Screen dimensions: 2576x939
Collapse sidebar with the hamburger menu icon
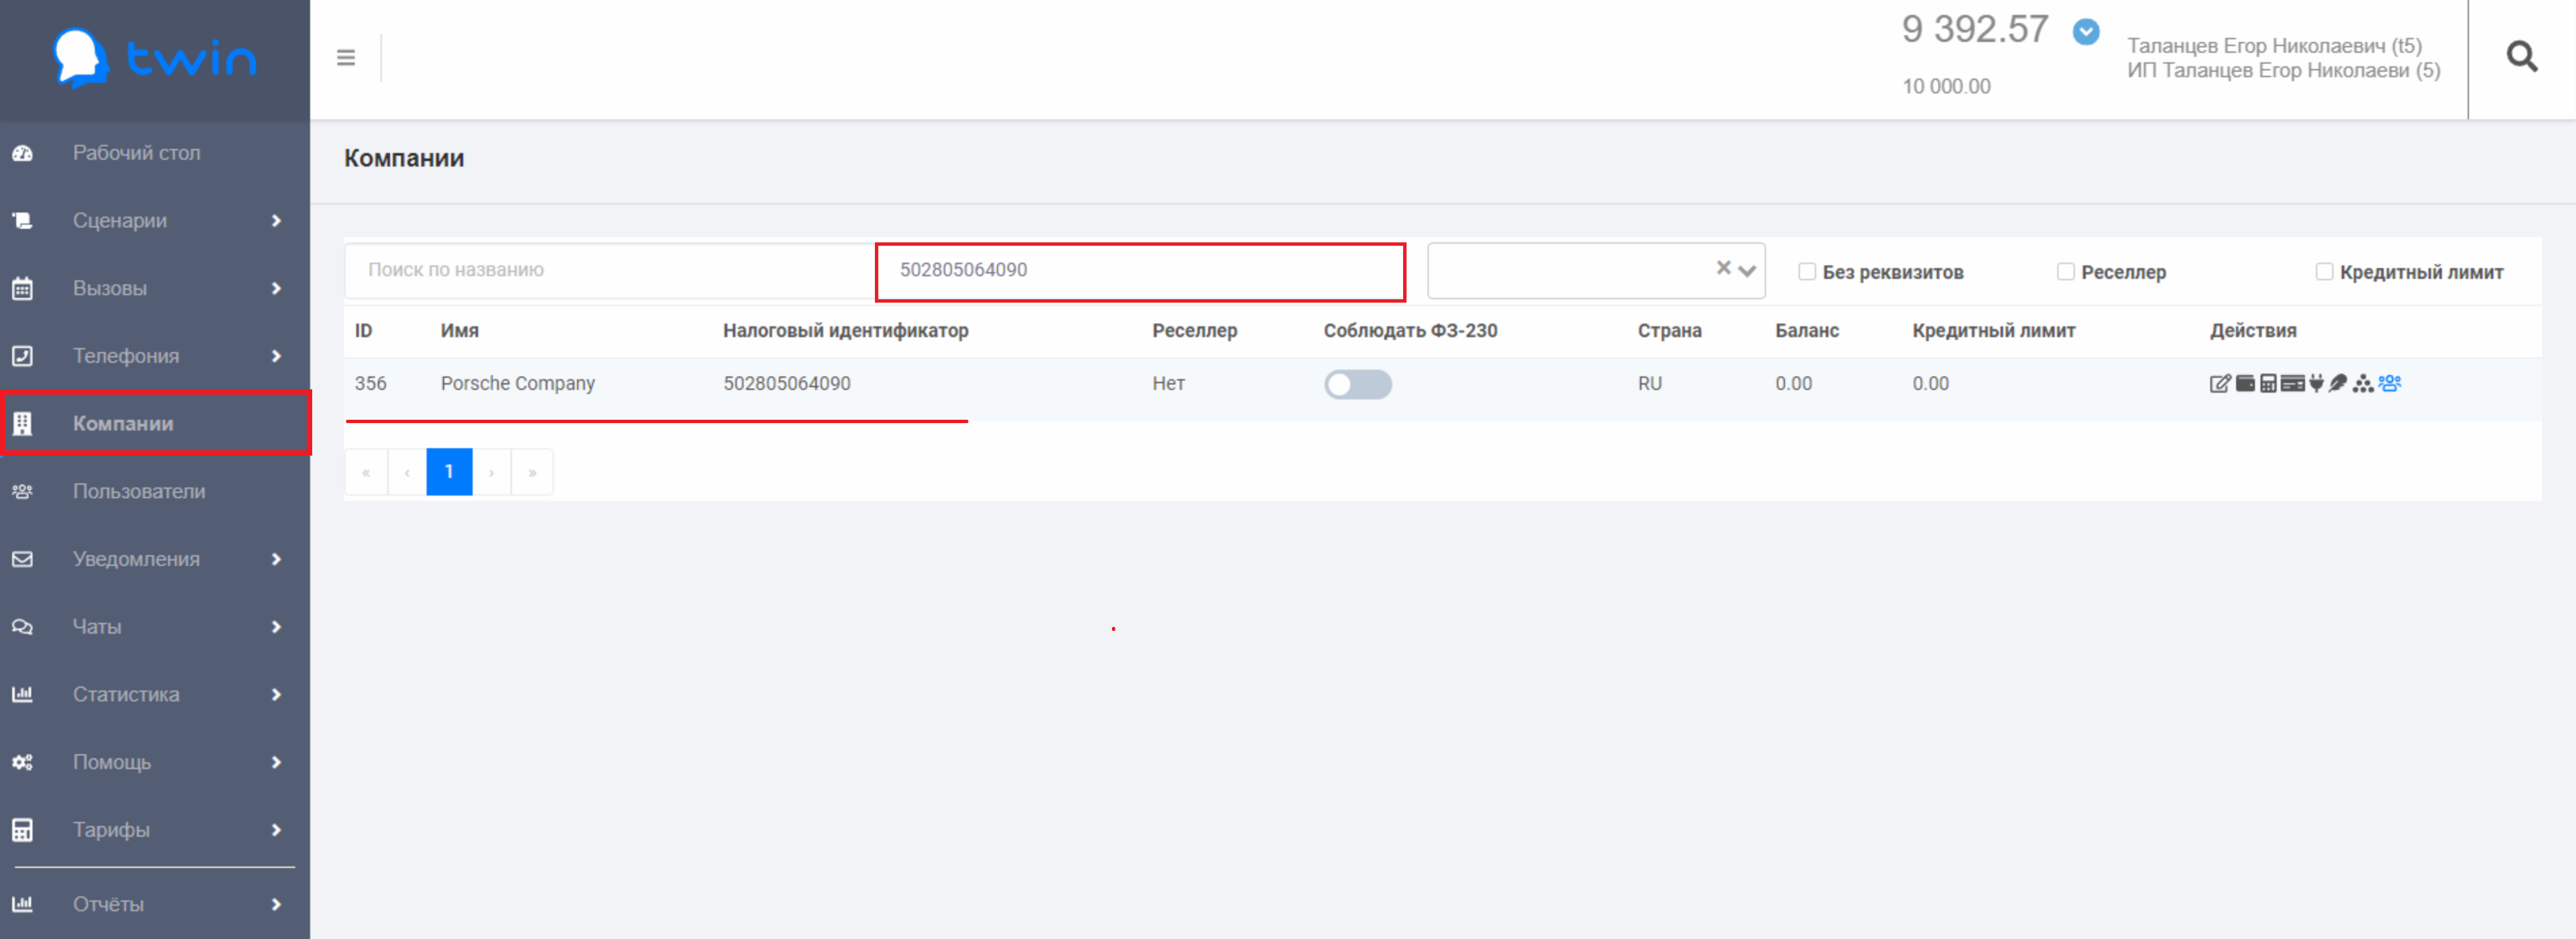point(346,58)
